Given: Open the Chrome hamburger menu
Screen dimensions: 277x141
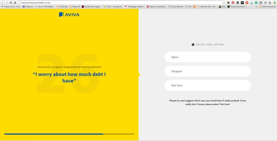Looking at the screenshot, I should click(275, 3).
